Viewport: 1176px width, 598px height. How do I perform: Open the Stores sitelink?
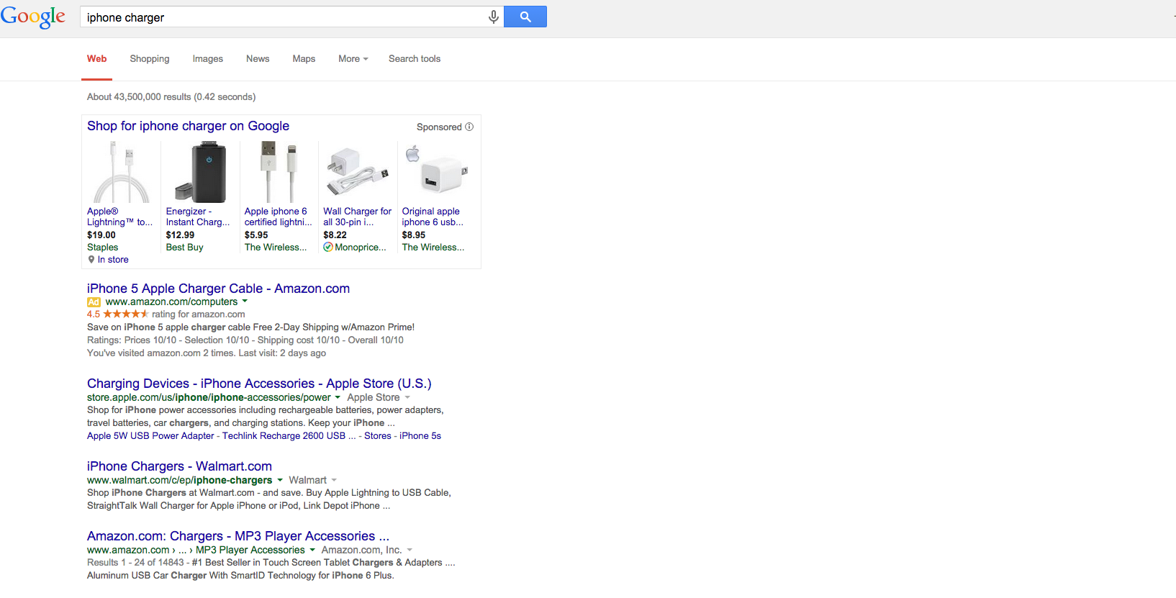[378, 436]
